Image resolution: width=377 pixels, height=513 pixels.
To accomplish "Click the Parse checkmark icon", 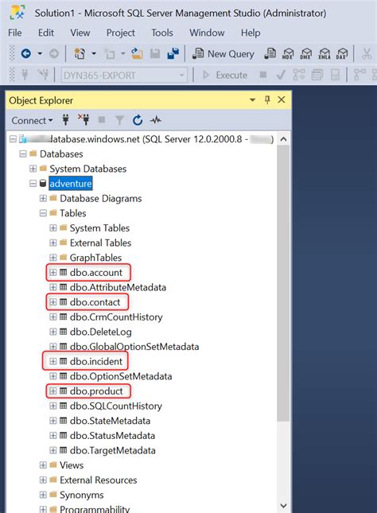I will click(281, 75).
